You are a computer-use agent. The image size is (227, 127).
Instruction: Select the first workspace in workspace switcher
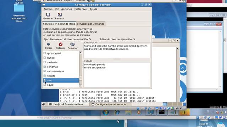tap(165, 104)
